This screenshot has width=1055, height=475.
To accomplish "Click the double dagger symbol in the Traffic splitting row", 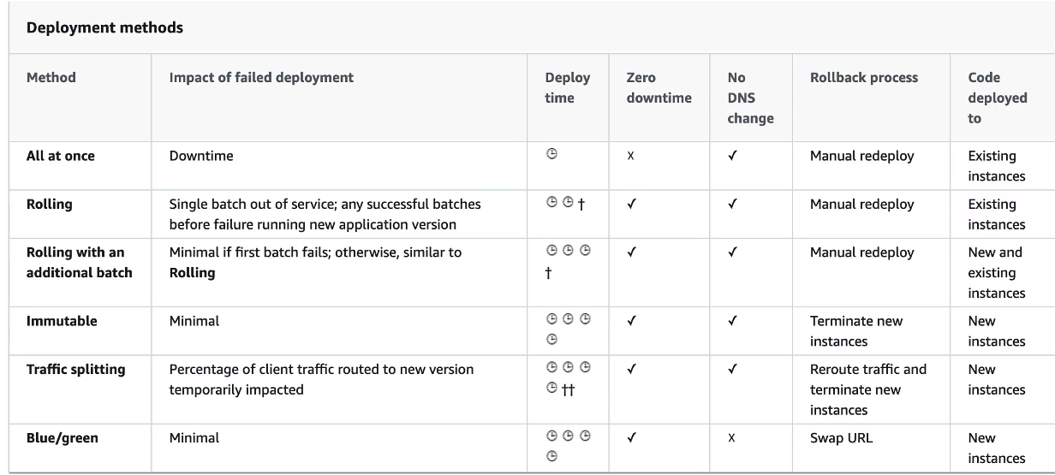I will coord(568,389).
